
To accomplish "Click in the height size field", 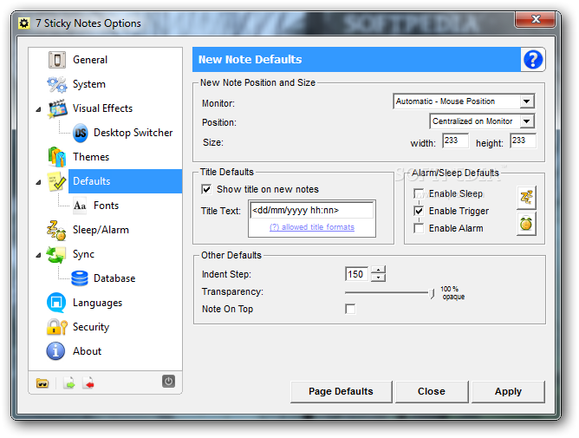I will pyautogui.click(x=523, y=141).
